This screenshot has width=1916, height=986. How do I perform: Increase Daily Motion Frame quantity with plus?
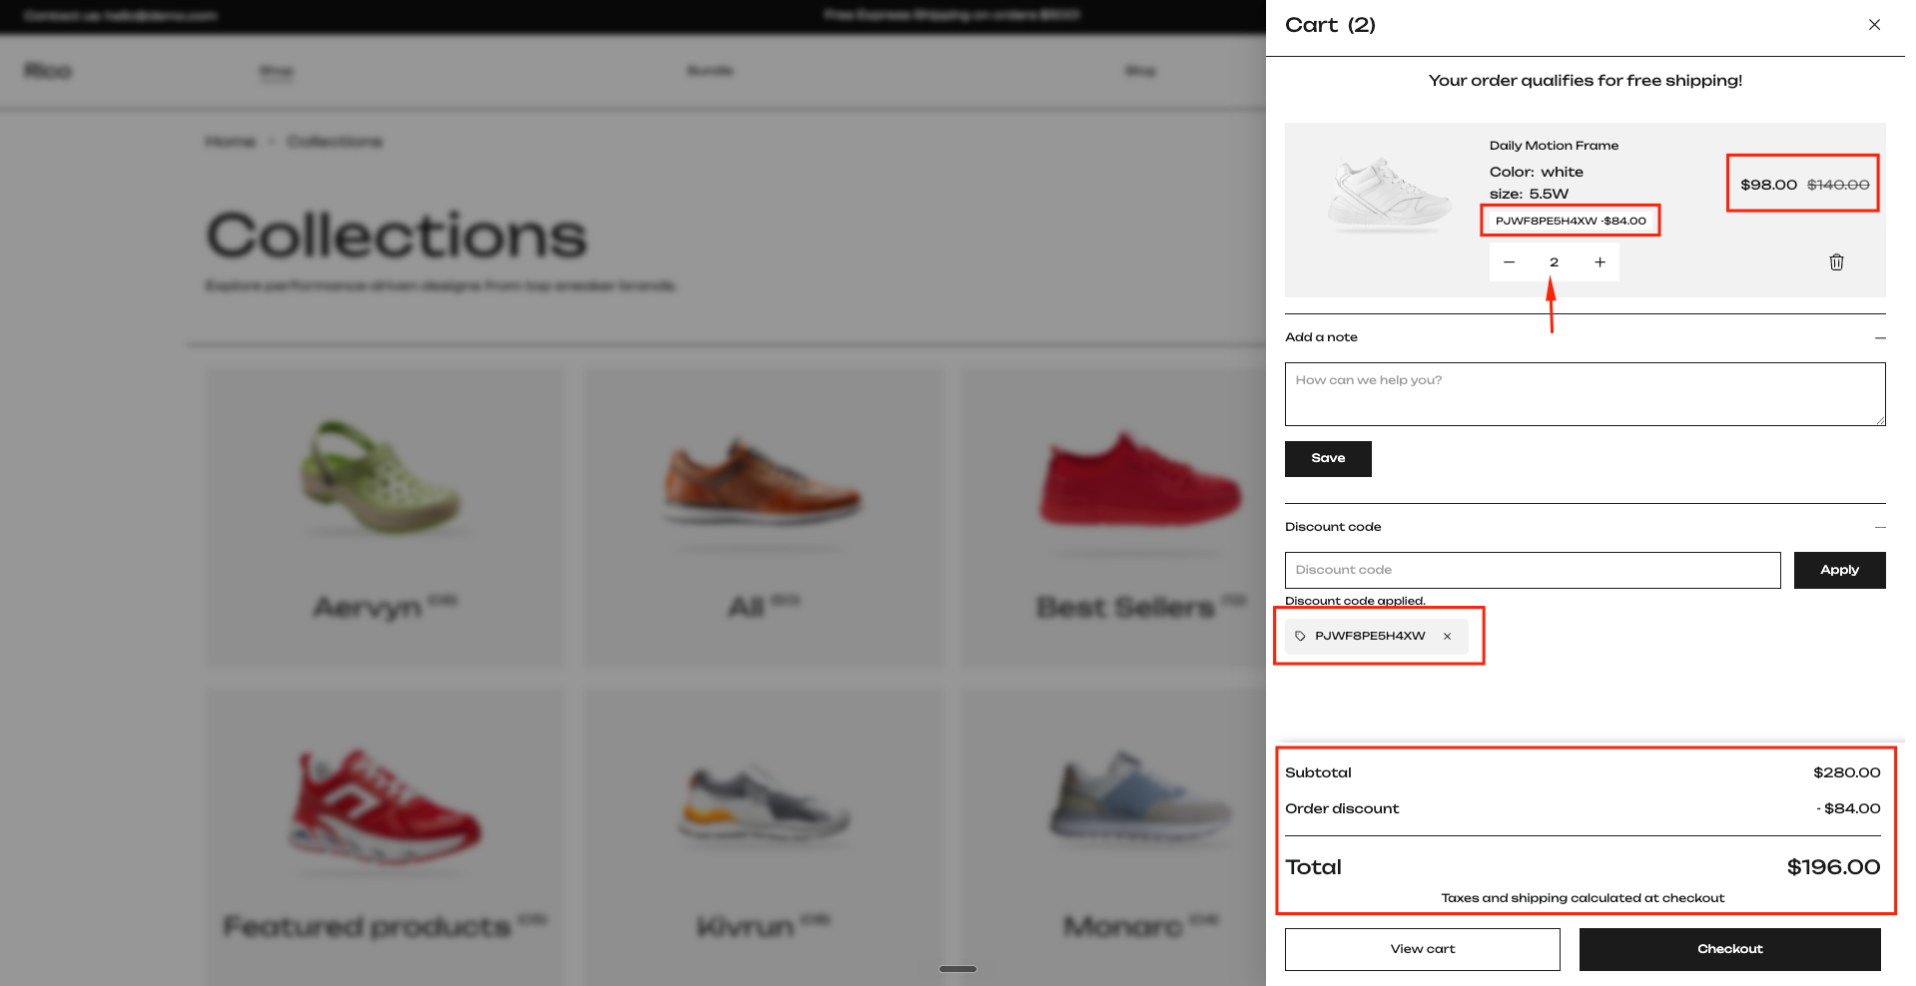[1599, 262]
